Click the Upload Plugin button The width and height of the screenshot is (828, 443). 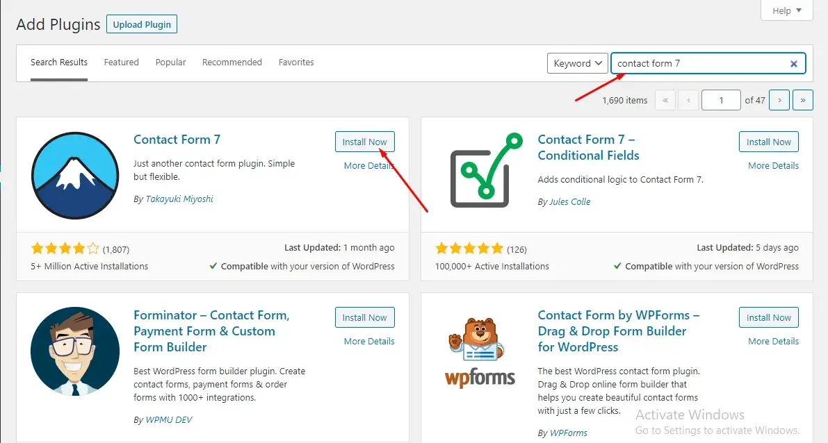tap(142, 24)
